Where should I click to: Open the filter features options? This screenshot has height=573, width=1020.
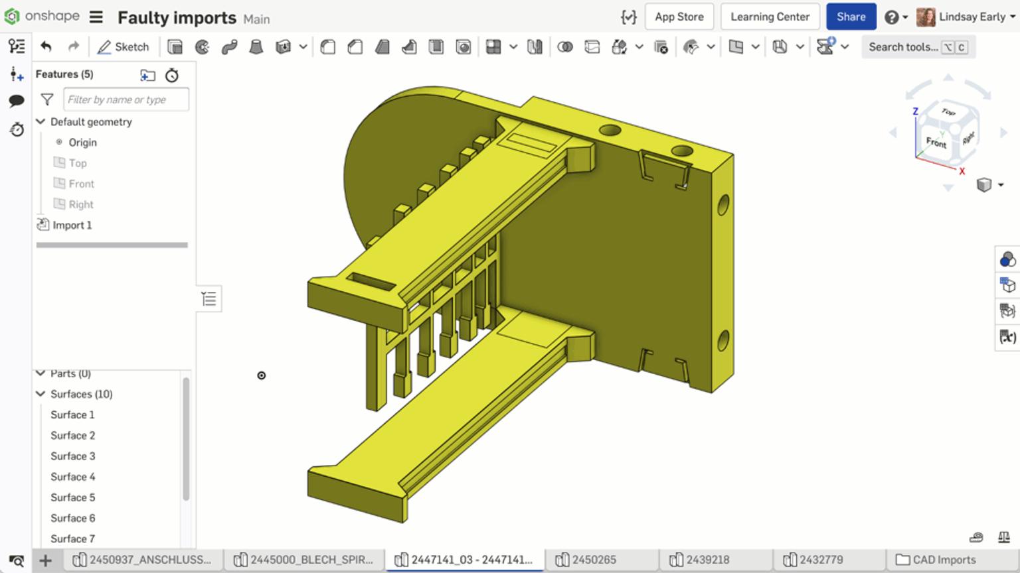click(46, 99)
